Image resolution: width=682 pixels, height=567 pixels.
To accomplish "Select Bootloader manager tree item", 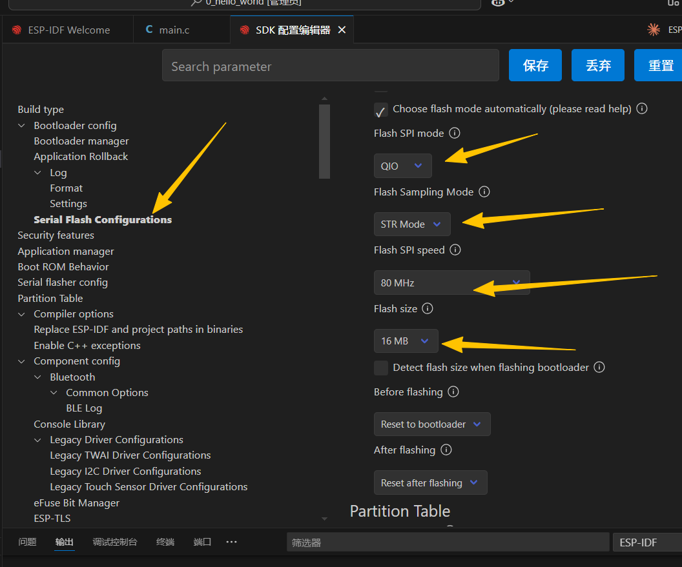I will pos(81,141).
